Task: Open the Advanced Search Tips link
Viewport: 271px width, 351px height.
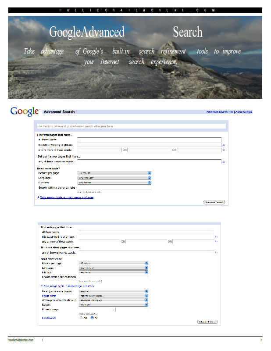Action: tap(220, 112)
